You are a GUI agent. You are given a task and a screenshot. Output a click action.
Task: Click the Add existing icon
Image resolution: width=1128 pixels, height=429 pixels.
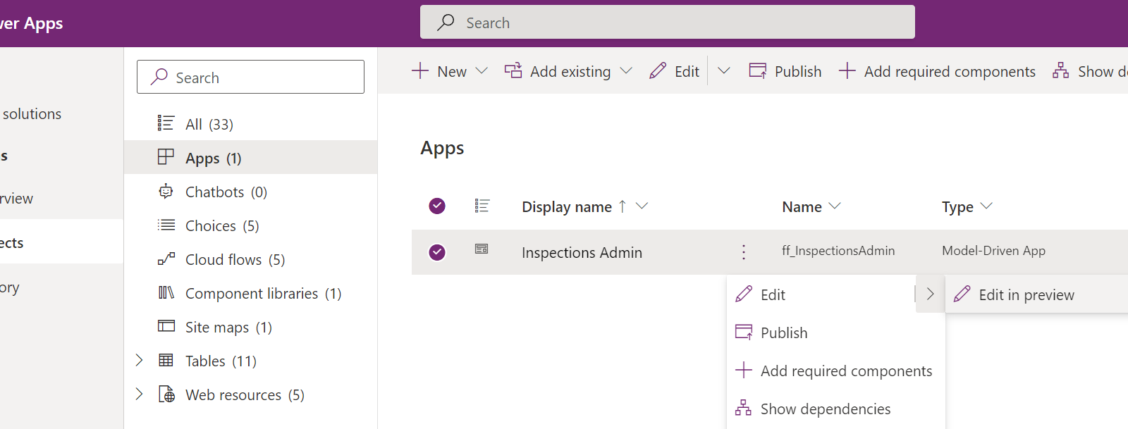click(513, 70)
